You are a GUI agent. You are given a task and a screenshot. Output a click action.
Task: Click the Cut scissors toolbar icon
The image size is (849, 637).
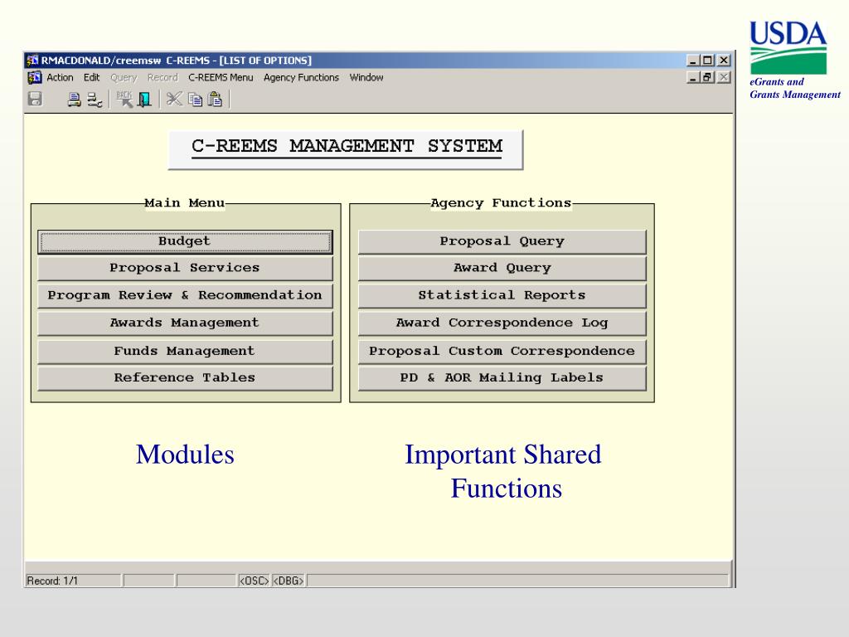[x=174, y=100]
